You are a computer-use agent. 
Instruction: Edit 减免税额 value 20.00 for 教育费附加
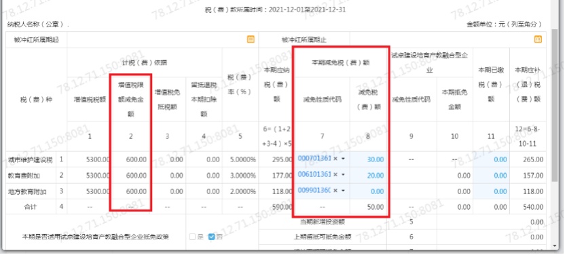coord(367,175)
